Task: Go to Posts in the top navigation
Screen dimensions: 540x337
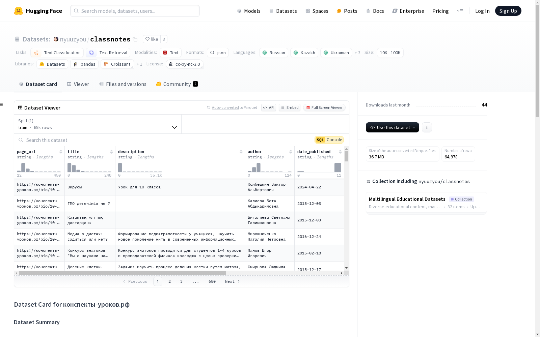Action: click(347, 11)
